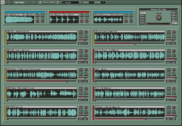182x126 pixels.
Task: Turn the Master volume knob
Action: 159,18
